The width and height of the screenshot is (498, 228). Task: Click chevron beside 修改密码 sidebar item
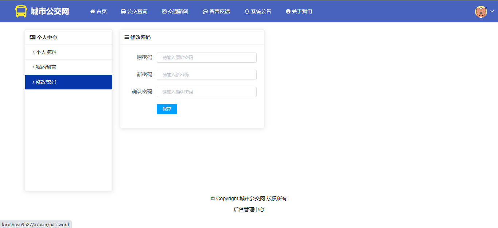tap(33, 82)
